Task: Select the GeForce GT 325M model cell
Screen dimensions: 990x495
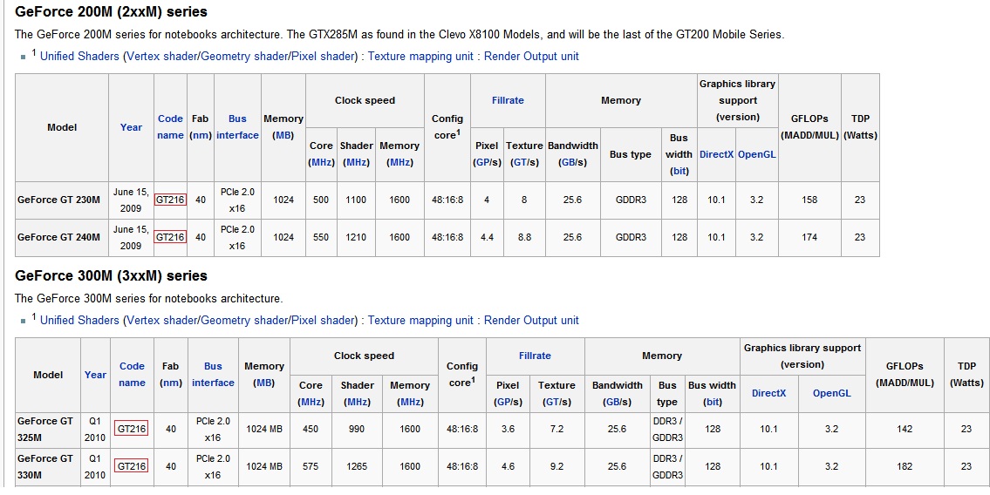Action: 48,430
